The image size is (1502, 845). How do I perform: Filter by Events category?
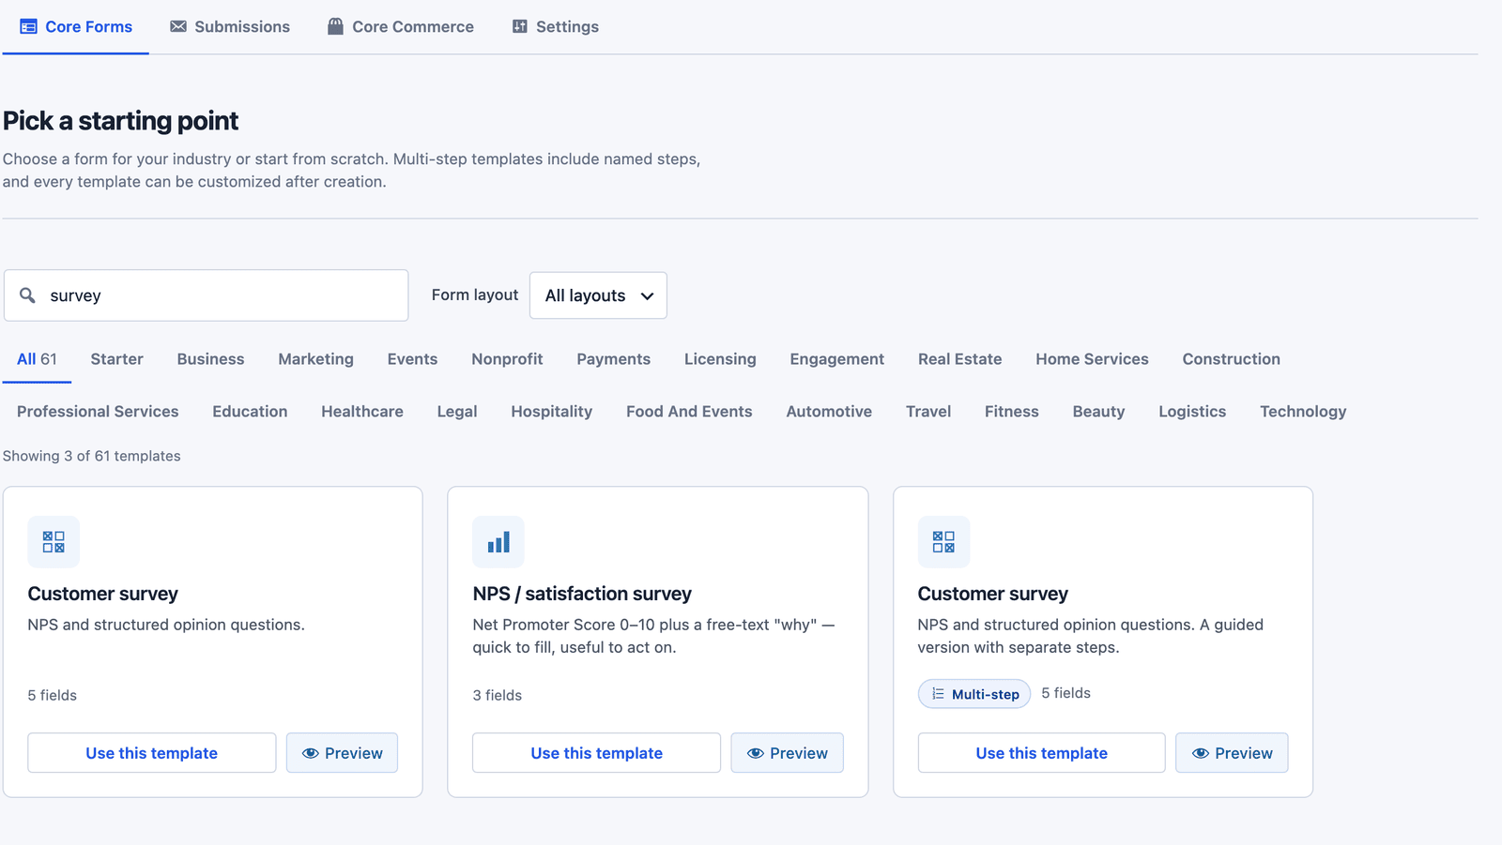point(412,359)
